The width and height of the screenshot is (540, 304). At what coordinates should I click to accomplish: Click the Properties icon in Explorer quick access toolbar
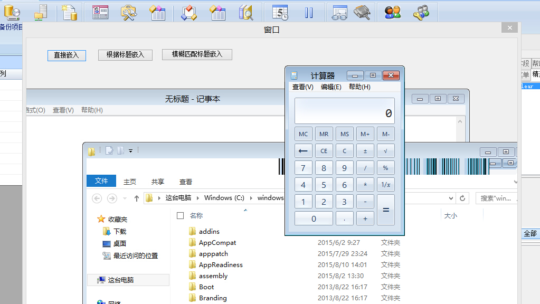109,151
